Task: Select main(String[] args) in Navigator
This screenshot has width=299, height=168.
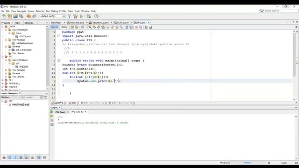Action: (21, 105)
